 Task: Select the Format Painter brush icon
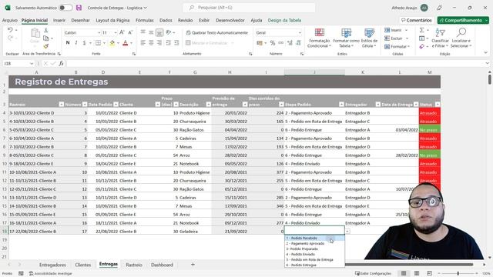coord(46,46)
